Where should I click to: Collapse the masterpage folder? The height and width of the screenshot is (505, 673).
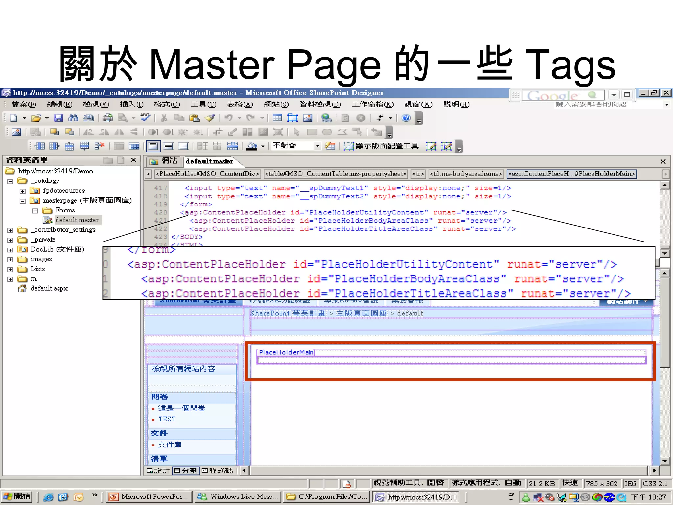tap(23, 201)
